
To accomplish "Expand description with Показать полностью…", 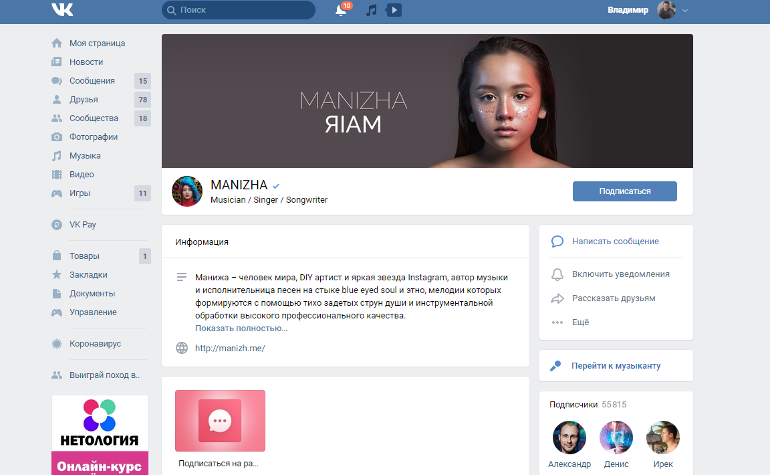I will click(x=241, y=328).
